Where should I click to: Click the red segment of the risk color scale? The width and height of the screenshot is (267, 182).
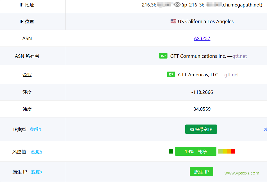tap(233, 151)
